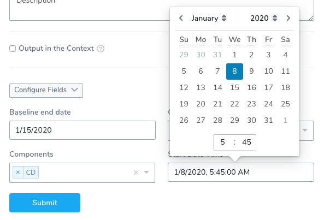The height and width of the screenshot is (220, 324).
Task: Submit the form
Action: [x=45, y=203]
